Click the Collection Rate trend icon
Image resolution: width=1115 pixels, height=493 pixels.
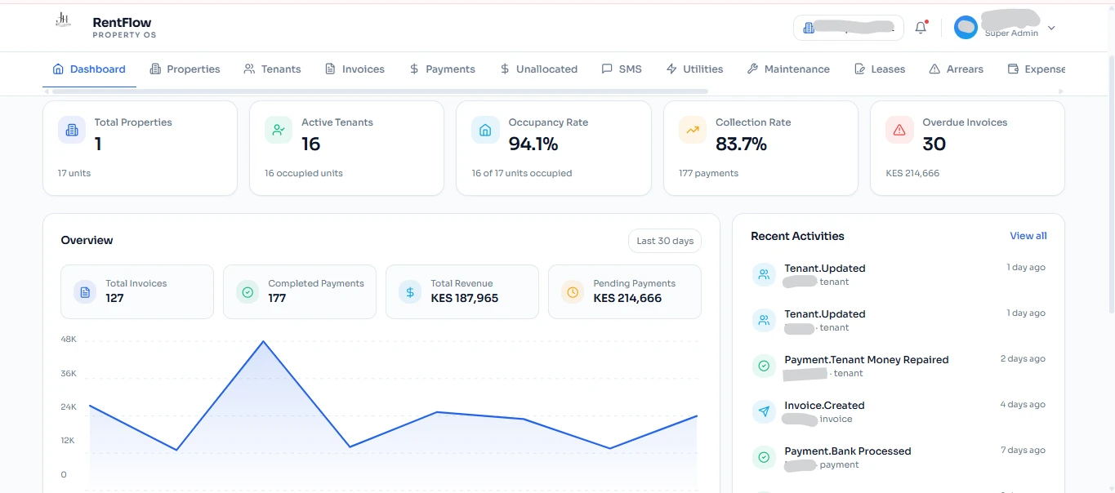[x=693, y=130]
